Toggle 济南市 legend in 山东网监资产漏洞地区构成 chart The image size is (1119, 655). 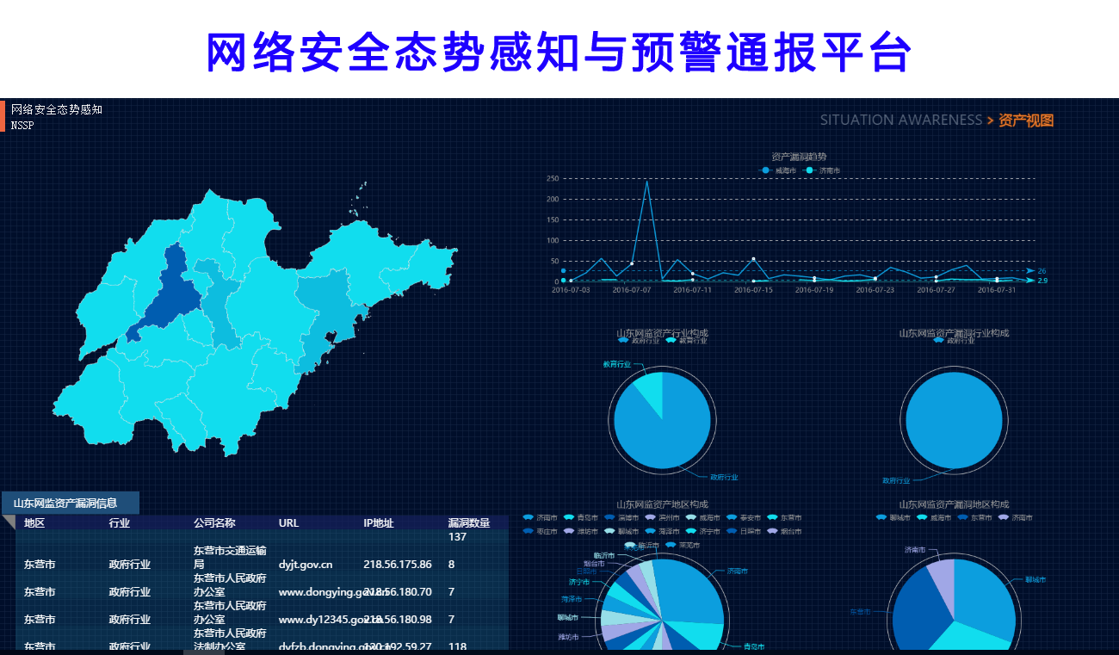[x=1015, y=518]
